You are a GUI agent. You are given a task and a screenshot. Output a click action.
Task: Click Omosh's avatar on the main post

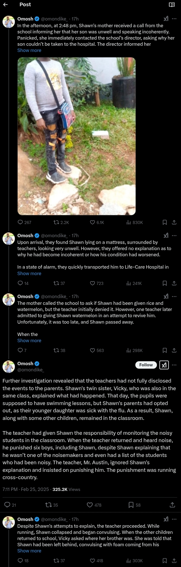click(x=9, y=367)
